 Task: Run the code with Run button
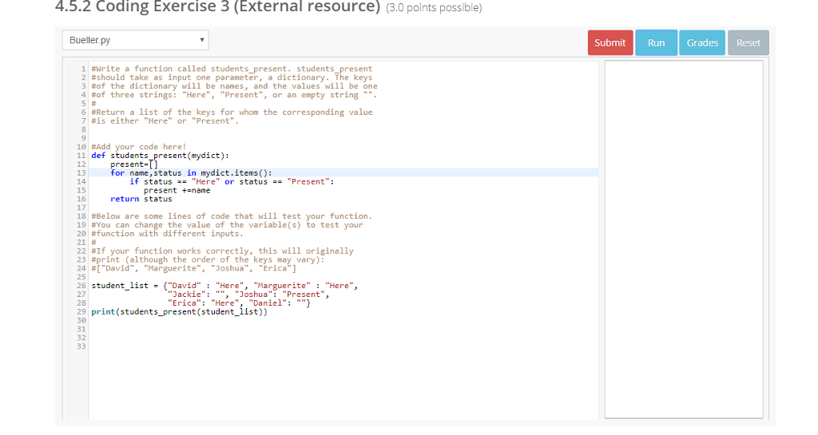click(x=656, y=43)
